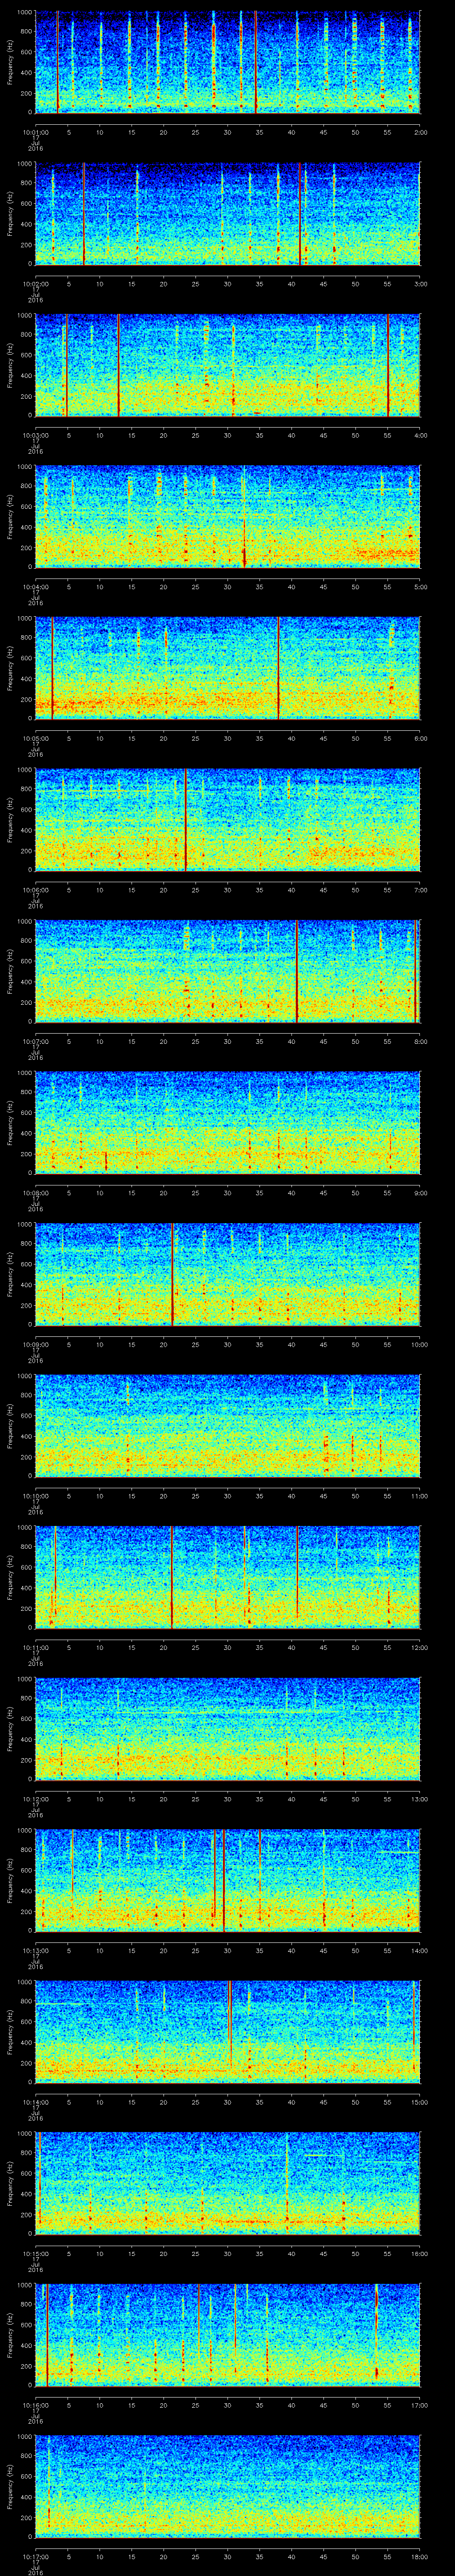Open the spectrogram panel starting at 10:15:00
Viewport: 455px width, 2576px height.
(228, 2183)
